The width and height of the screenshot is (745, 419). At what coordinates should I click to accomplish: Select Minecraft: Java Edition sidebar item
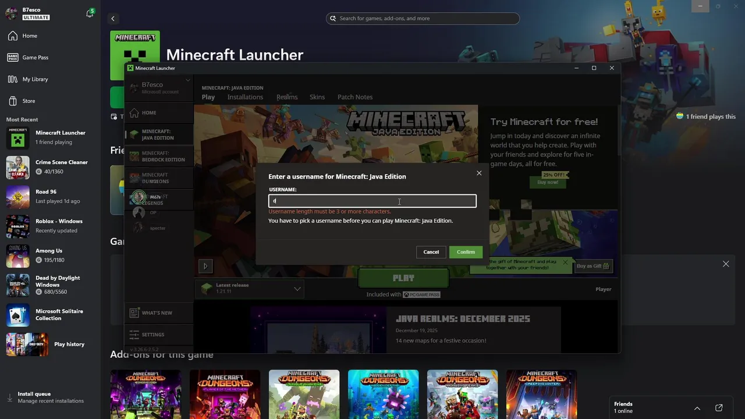(x=159, y=135)
